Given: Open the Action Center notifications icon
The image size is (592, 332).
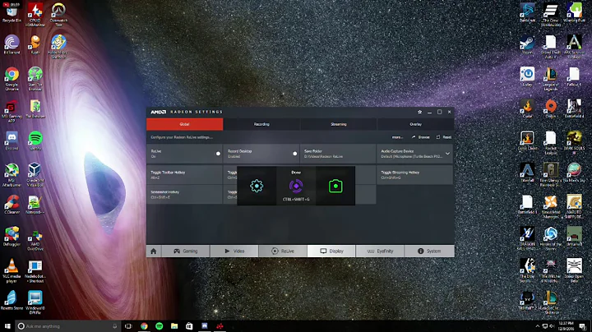Looking at the screenshot, I should pyautogui.click(x=583, y=326).
